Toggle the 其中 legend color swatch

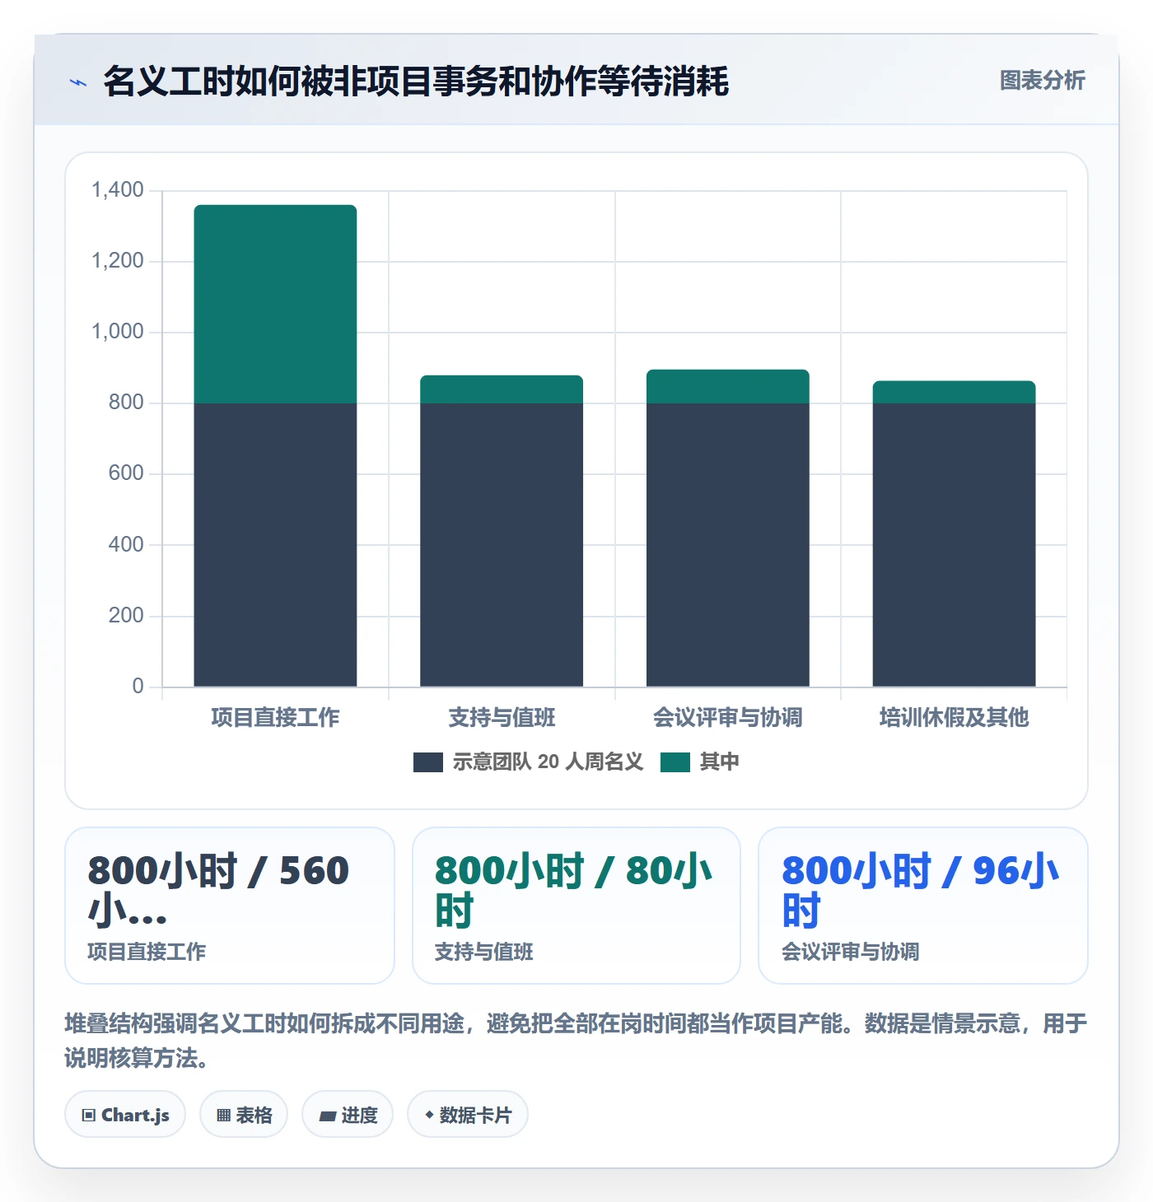(675, 762)
